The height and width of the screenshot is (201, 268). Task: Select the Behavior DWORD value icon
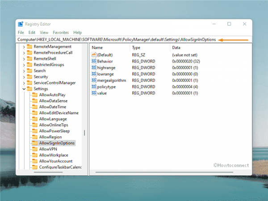pos(94,61)
